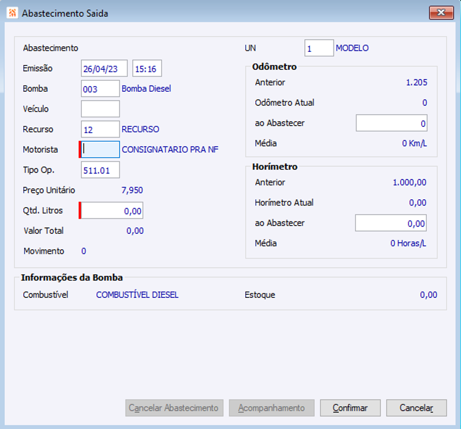Image resolution: width=461 pixels, height=429 pixels.
Task: Click the Tipo Op. field 511.01
Action: [x=100, y=170]
